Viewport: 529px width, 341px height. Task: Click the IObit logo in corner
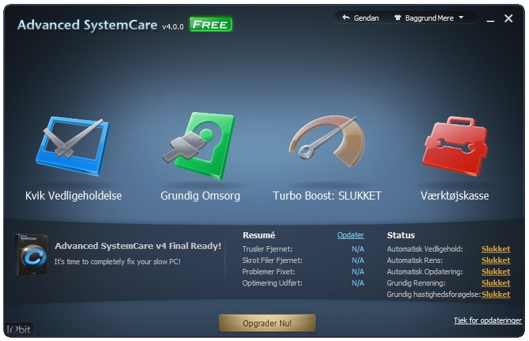tap(19, 329)
